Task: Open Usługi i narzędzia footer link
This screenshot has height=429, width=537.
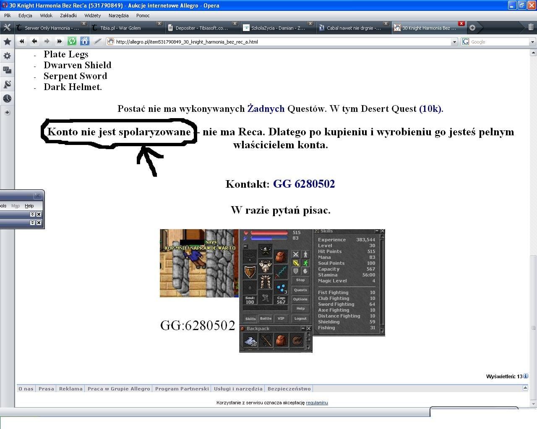Action: pos(238,388)
